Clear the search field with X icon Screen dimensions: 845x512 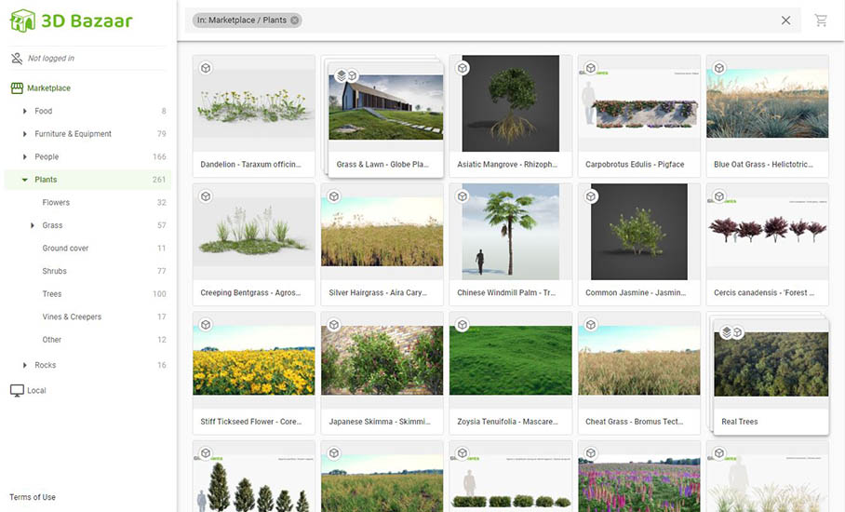point(785,20)
